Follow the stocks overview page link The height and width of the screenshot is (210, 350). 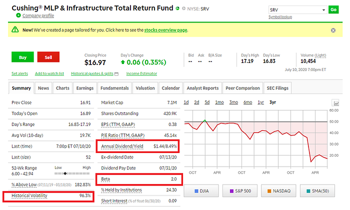pos(165,30)
